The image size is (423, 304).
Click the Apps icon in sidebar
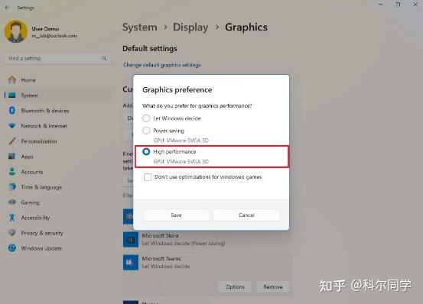[12, 156]
